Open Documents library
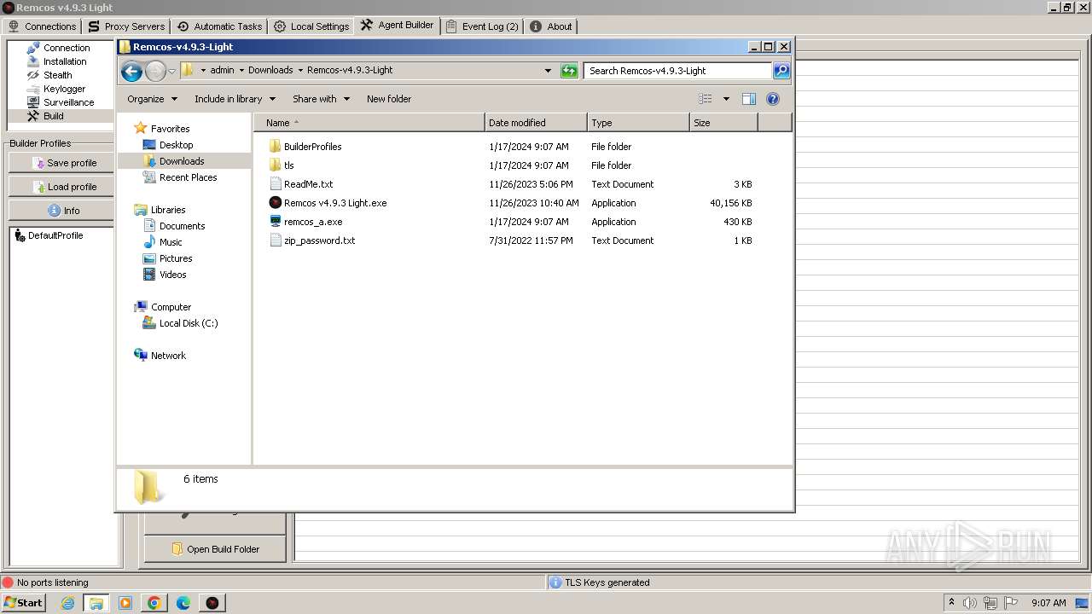Screen dimensions: 1092x614 [182, 226]
